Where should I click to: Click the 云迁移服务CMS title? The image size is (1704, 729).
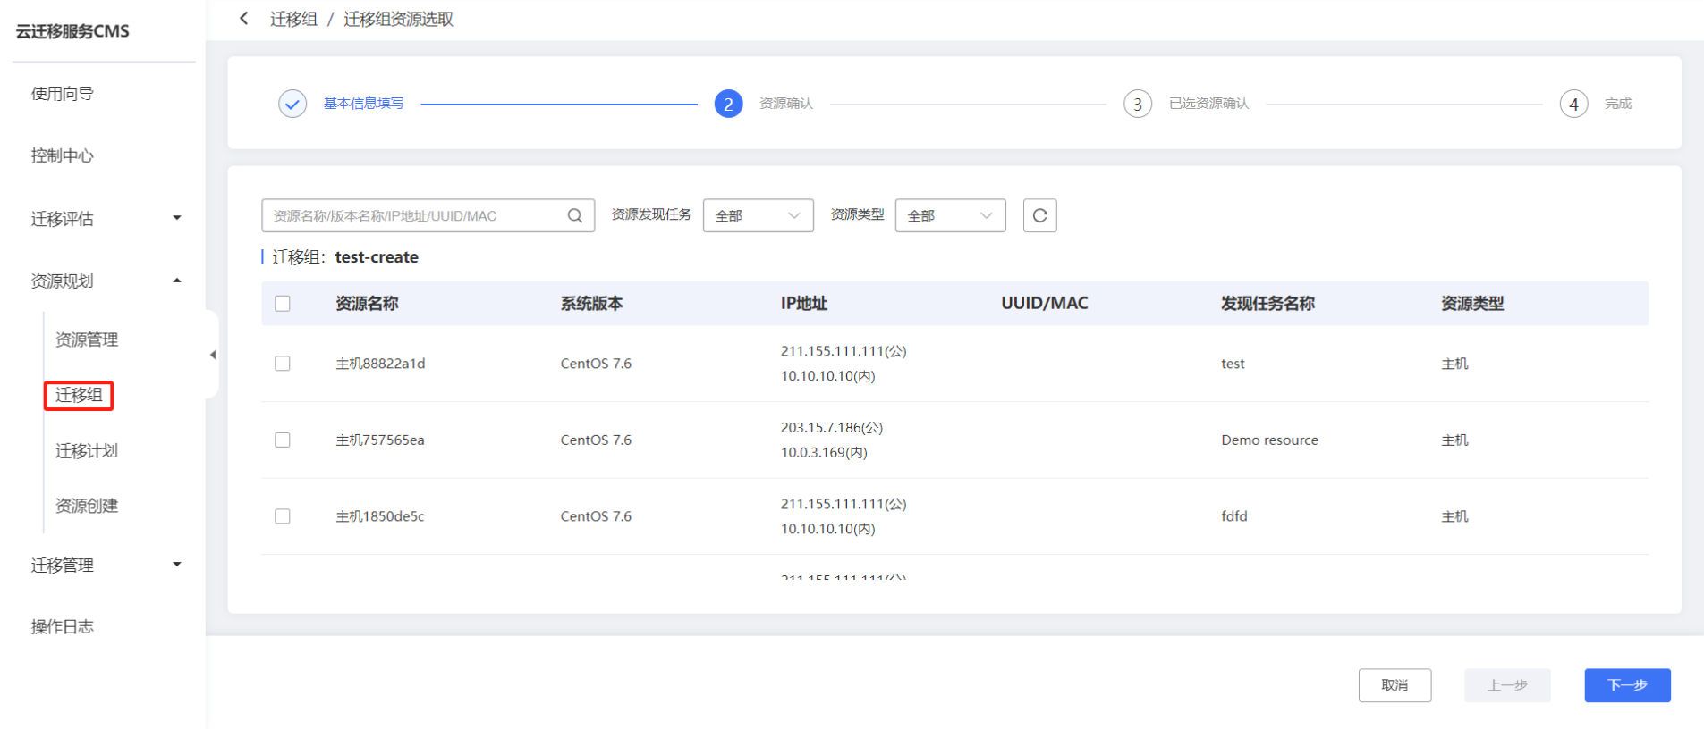pyautogui.click(x=72, y=31)
